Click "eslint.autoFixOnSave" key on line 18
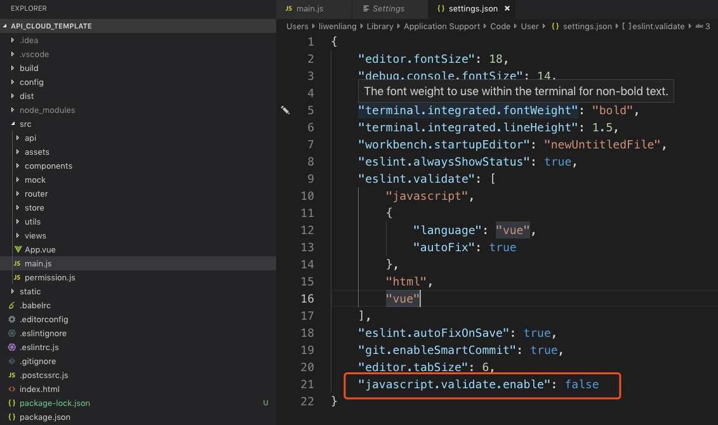 point(434,333)
